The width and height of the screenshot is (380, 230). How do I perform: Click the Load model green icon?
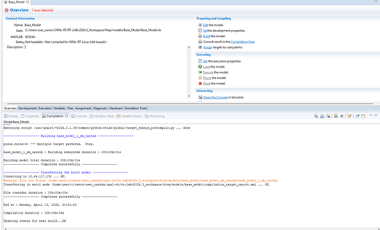199,66
